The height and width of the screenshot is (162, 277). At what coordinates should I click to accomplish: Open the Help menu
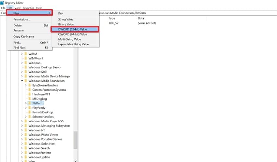pos(39,8)
